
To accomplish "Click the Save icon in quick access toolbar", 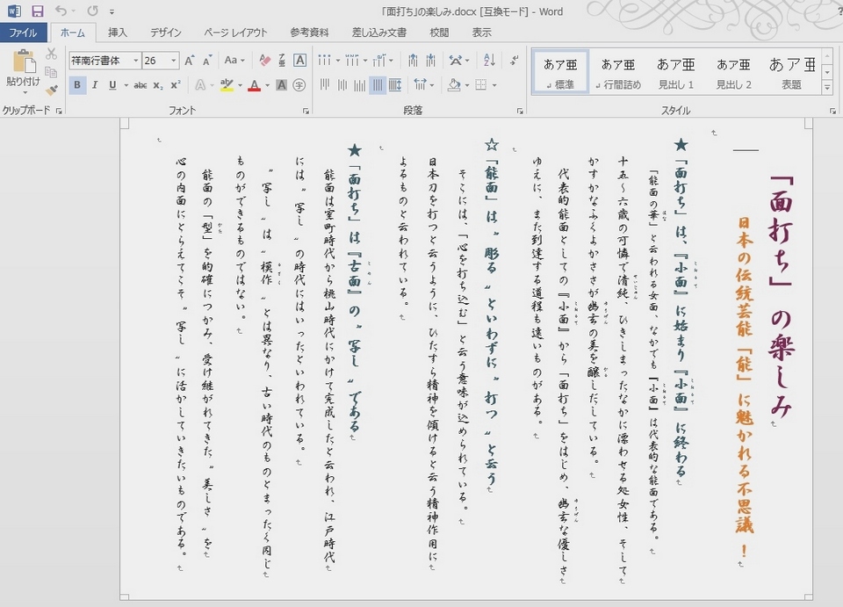I will point(37,11).
